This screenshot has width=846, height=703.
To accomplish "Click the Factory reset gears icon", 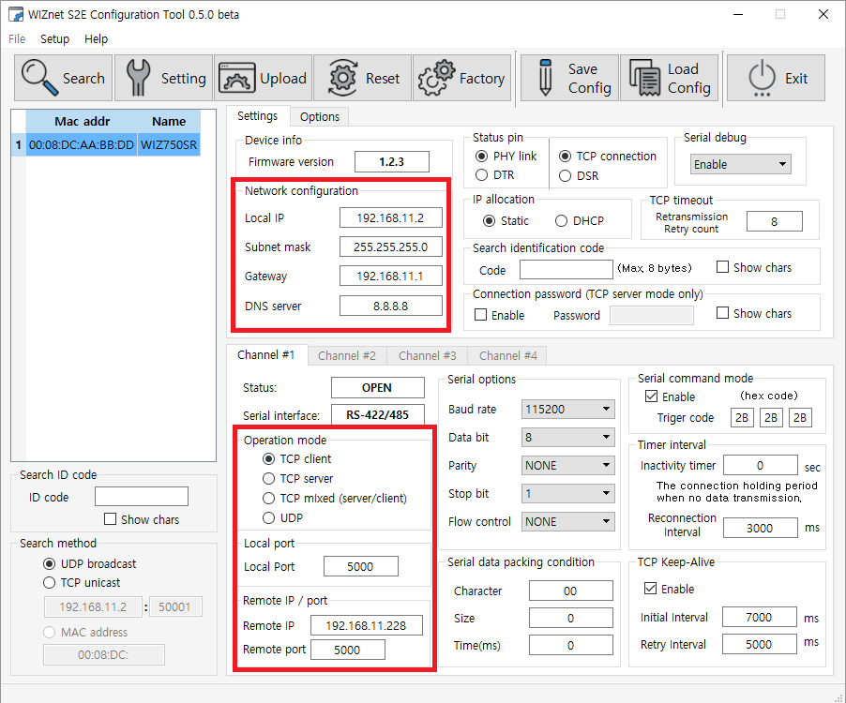I will click(x=436, y=78).
